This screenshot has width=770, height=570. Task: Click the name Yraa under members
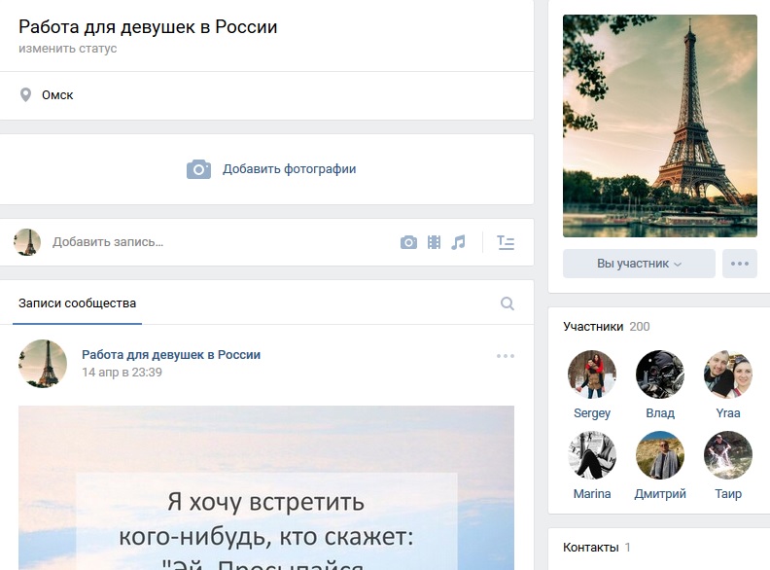click(728, 413)
